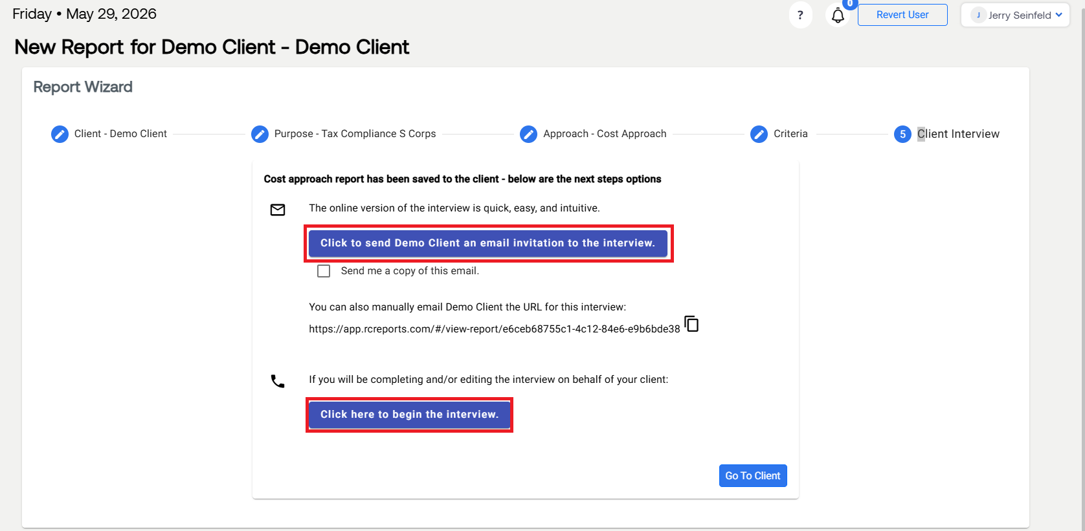Viewport: 1085px width, 531px height.
Task: Click the pencil icon for Client step
Action: pyautogui.click(x=60, y=134)
